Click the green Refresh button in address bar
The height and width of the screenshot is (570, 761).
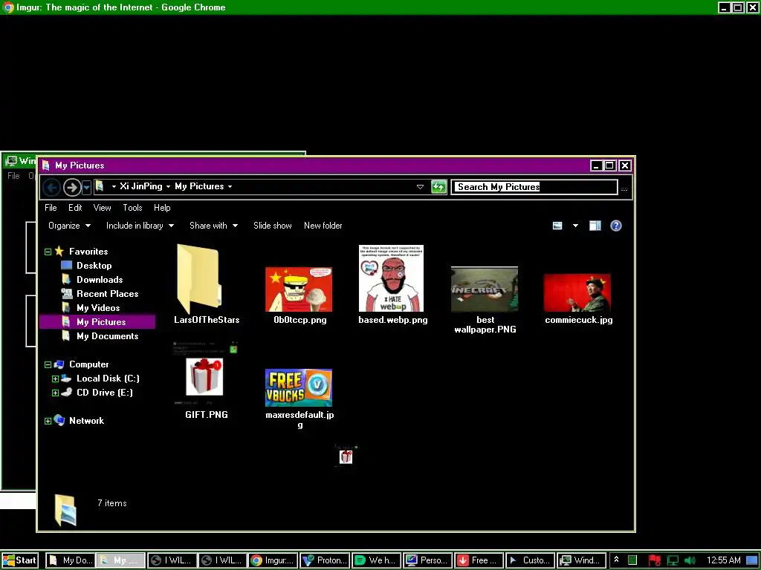click(x=438, y=186)
